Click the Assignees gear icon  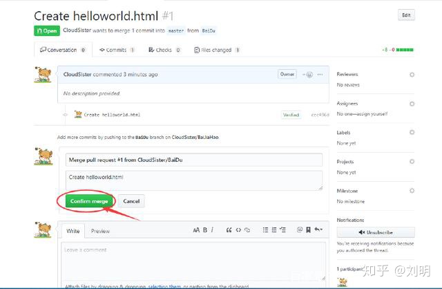pos(412,104)
